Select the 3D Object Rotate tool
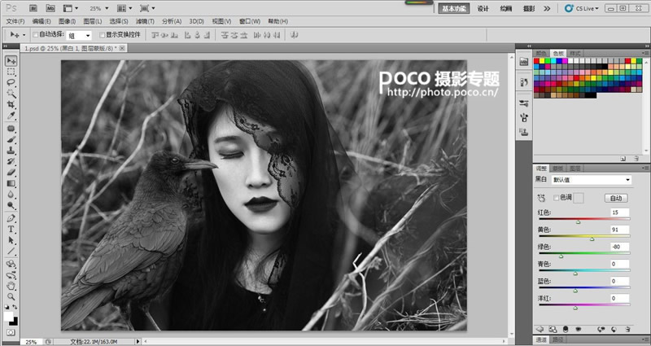The image size is (651, 346). point(11,264)
